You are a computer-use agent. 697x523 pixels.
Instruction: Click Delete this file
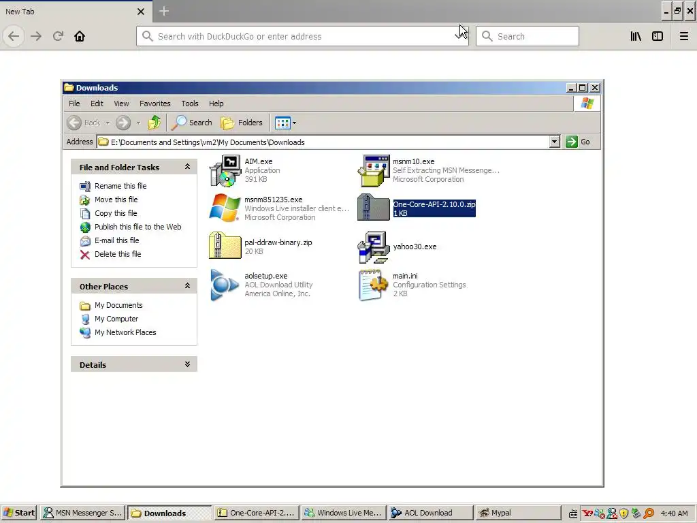pos(111,255)
